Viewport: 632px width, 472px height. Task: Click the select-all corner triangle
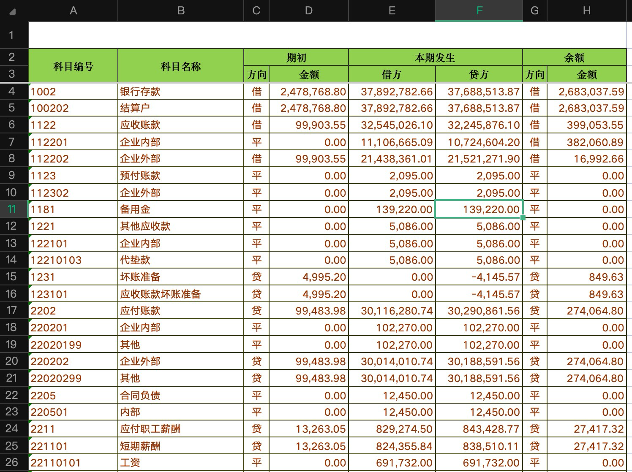13,12
